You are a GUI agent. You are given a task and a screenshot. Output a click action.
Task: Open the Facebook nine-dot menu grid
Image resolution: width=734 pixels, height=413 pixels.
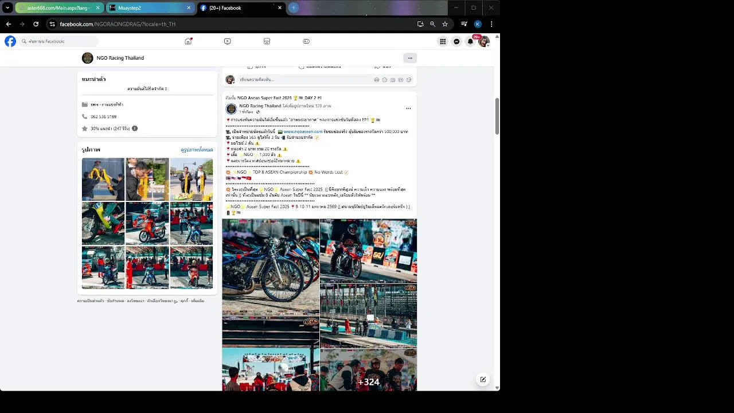tap(443, 41)
